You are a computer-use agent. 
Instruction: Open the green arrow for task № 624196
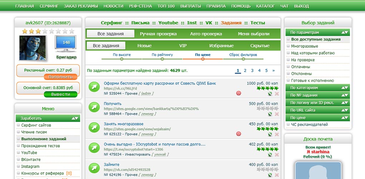click(x=94, y=168)
